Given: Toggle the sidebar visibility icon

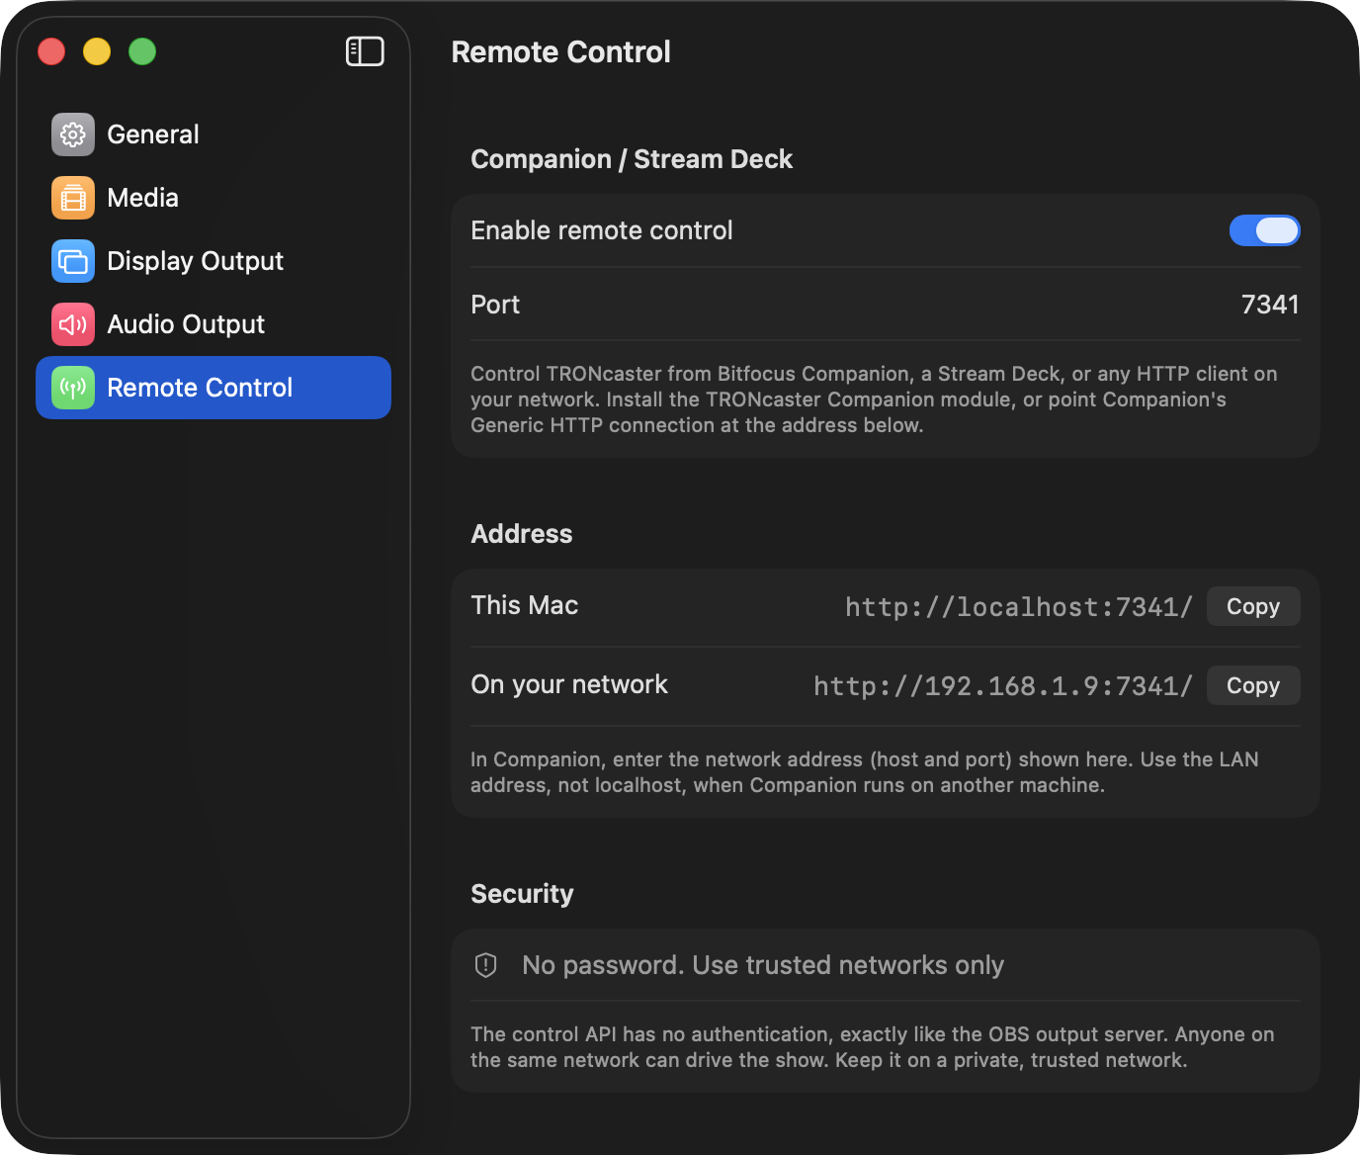Looking at the screenshot, I should click(x=365, y=51).
